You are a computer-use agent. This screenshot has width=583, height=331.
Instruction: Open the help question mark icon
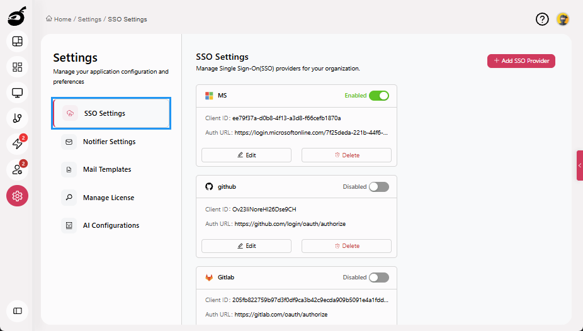click(x=542, y=19)
